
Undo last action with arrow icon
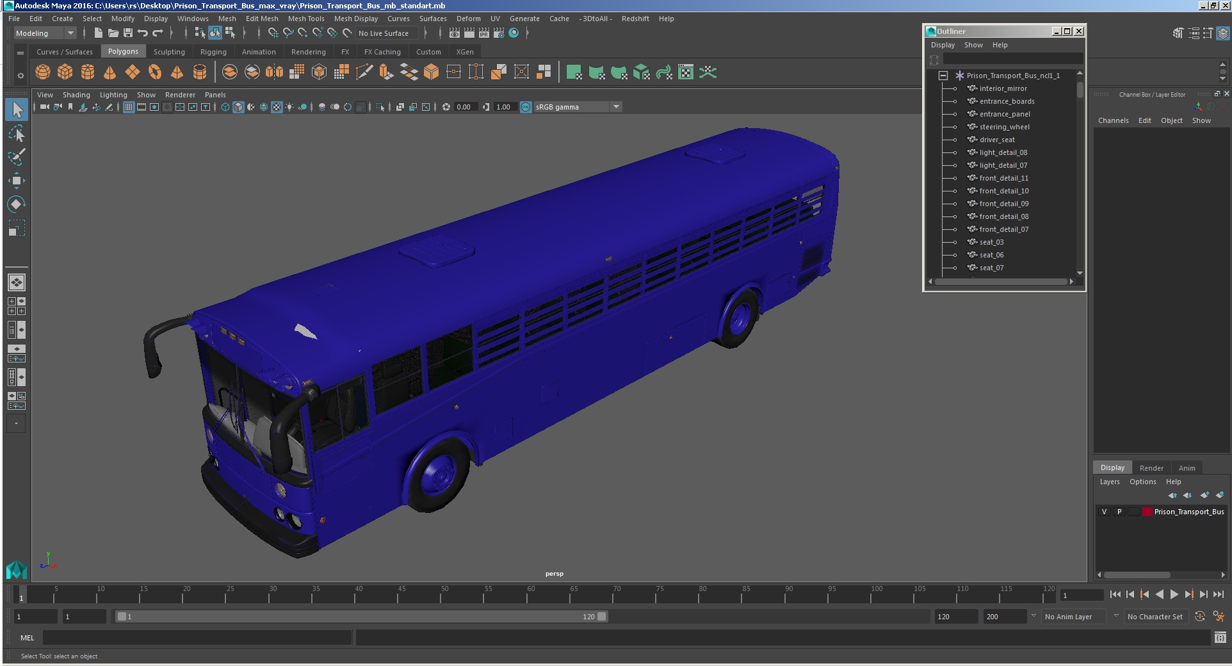coord(143,33)
